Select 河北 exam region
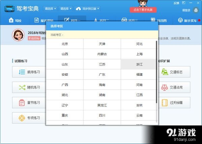Screen dimensions: 202x144 139,44
